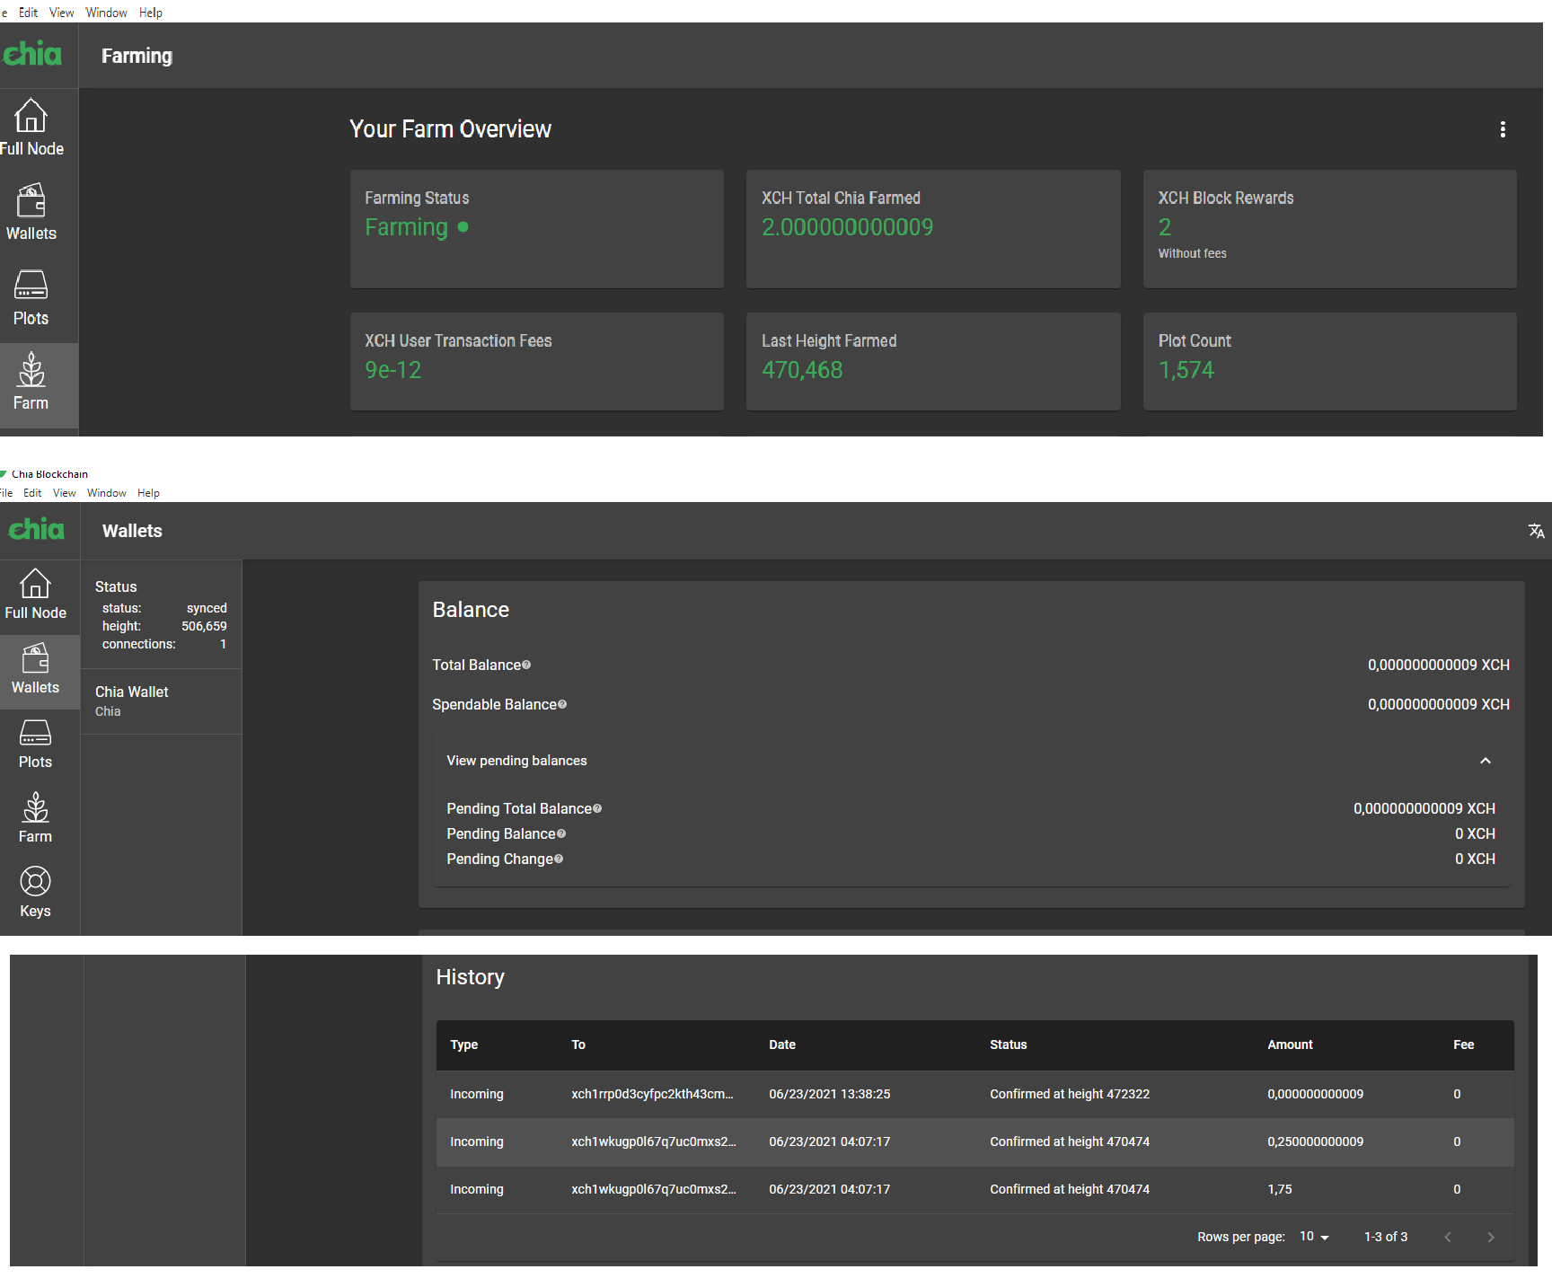Select Chia Wallet in wallet list
Viewport: 1552px width, 1287px height.
(x=162, y=701)
